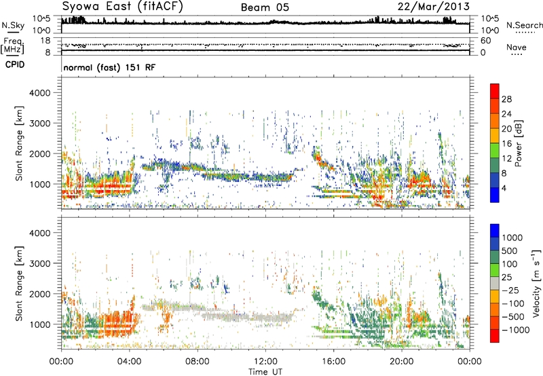Select the "100" label on Velocity colorbar
Viewport: 543px width, 376px height.
[510, 264]
